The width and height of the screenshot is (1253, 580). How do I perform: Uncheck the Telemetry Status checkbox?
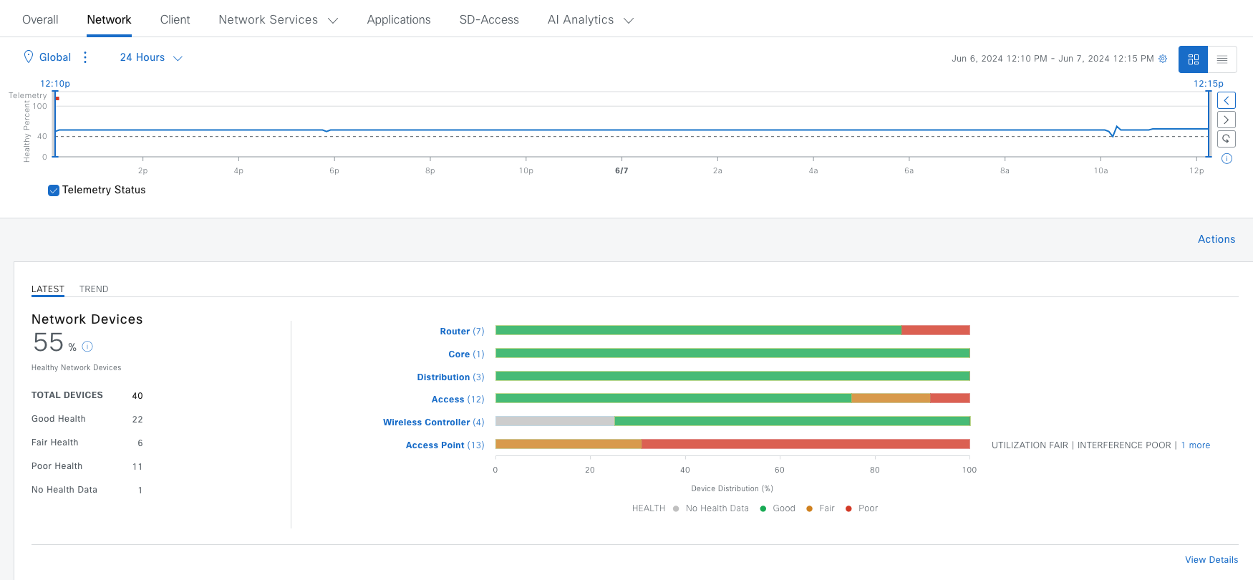point(54,190)
